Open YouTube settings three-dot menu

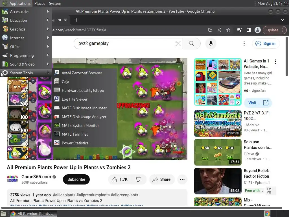(244, 44)
